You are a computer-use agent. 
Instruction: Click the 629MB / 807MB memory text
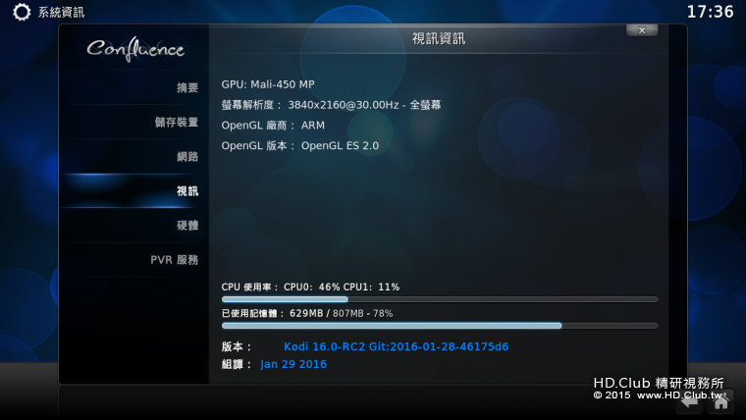342,313
